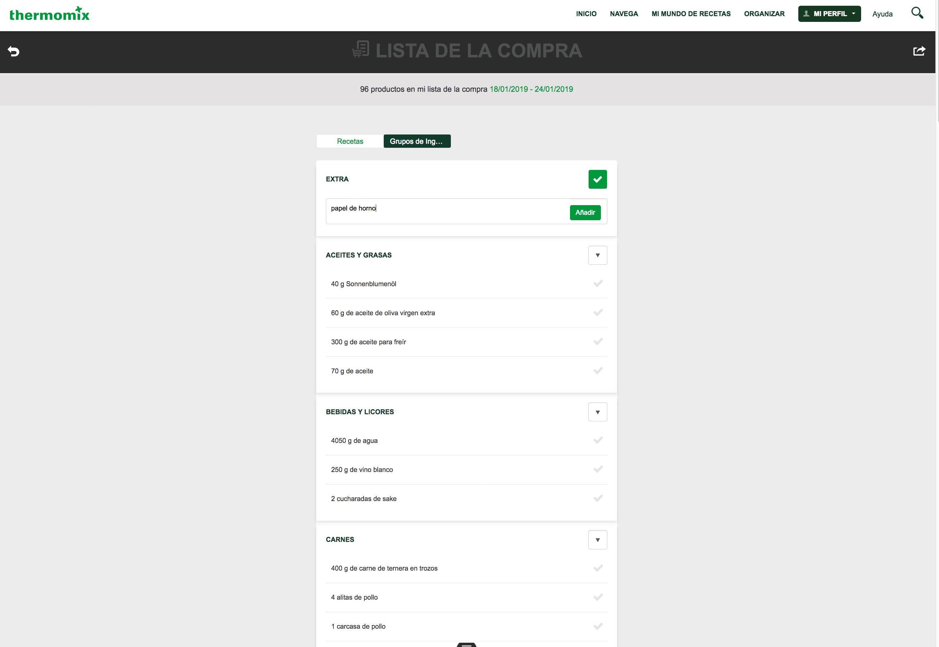The image size is (939, 647).
Task: Collapse the BEBIDAS Y LICORES section
Action: [x=598, y=412]
